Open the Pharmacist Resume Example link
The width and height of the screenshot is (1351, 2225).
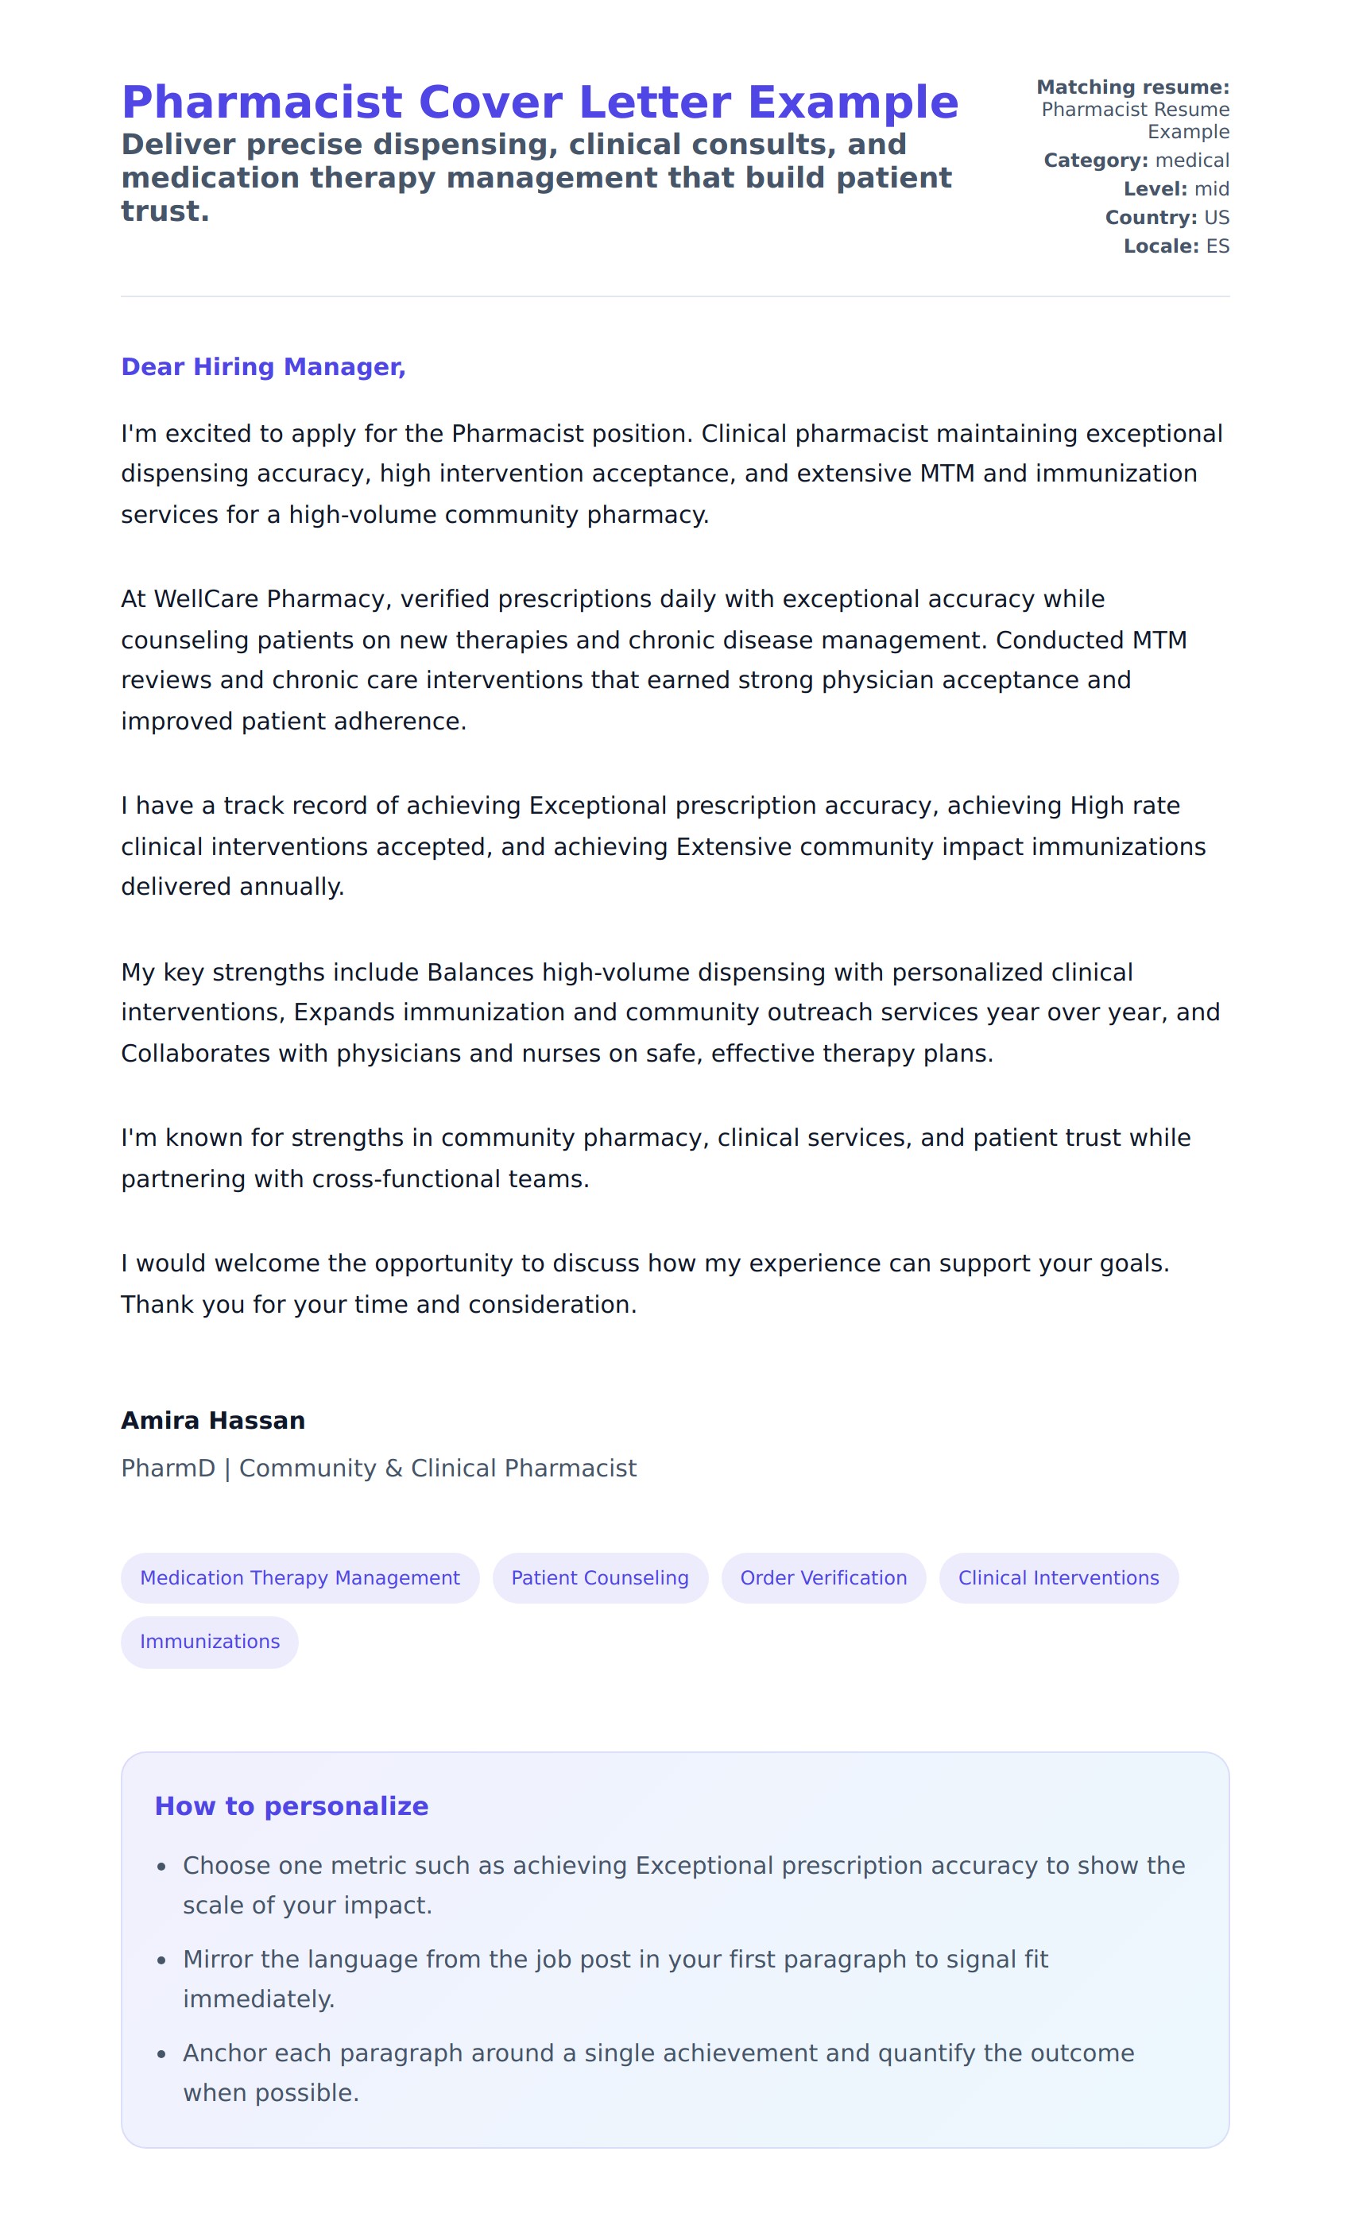coord(1135,120)
